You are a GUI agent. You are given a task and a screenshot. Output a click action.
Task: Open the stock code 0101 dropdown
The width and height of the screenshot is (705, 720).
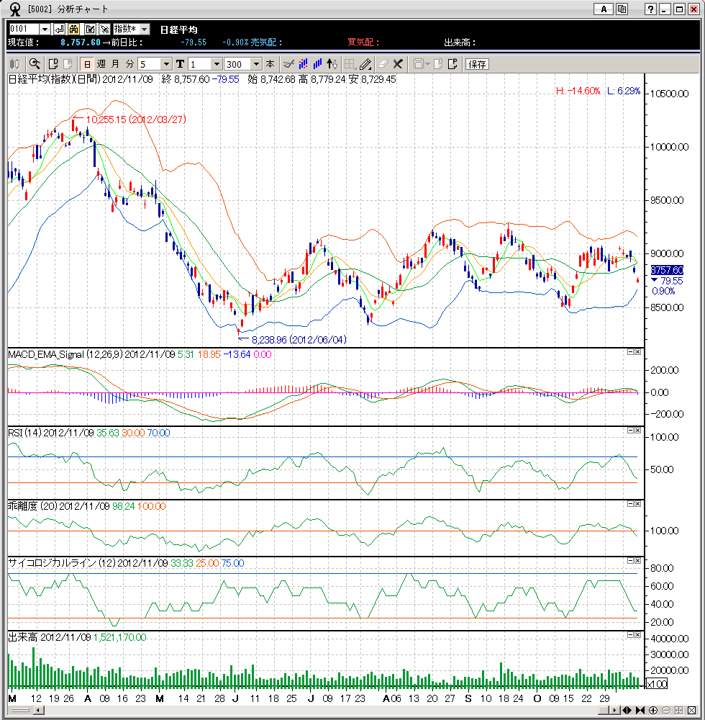coord(45,29)
